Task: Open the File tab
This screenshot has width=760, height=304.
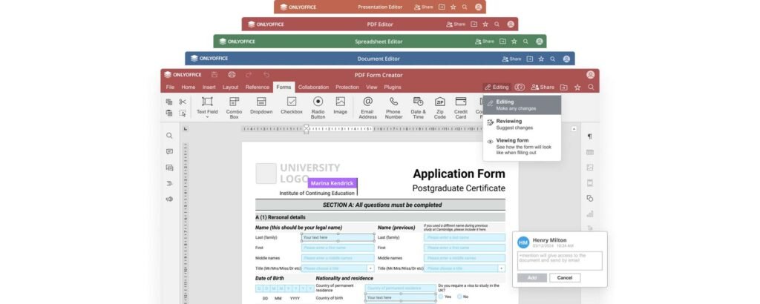Action: pyautogui.click(x=170, y=87)
